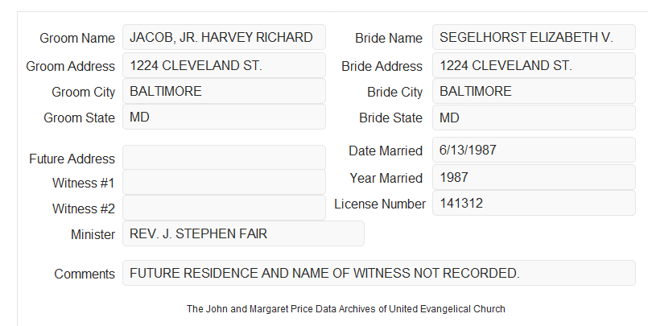Image resolution: width=648 pixels, height=326 pixels.
Task: Click the Price Data Archives footer text
Action: tap(346, 309)
